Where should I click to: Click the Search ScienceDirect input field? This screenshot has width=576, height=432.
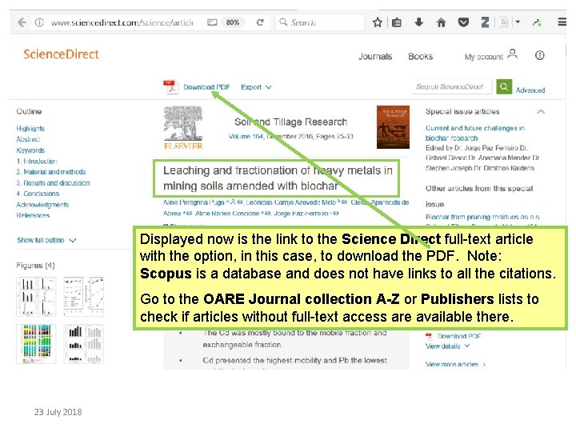click(x=451, y=86)
